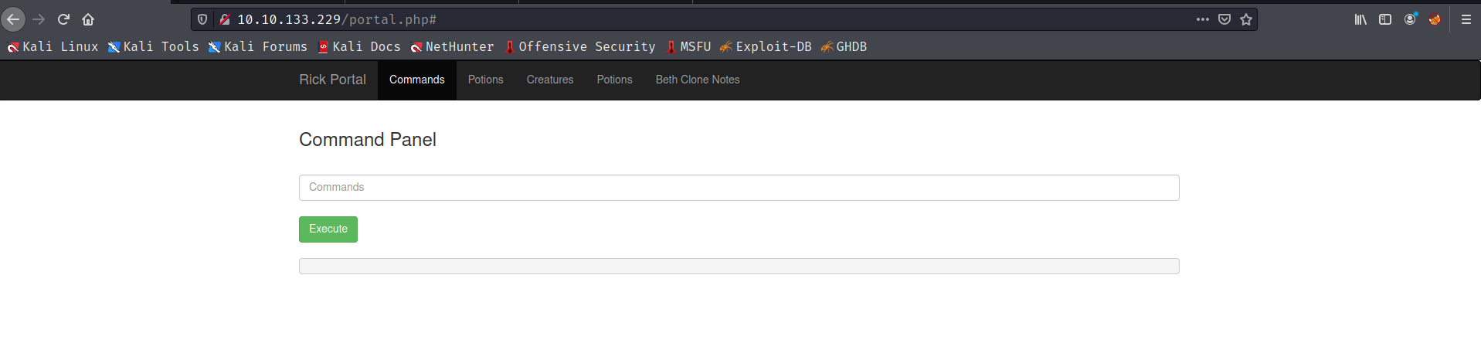Open page actions three-dot menu
The image size is (1481, 343).
(1203, 19)
